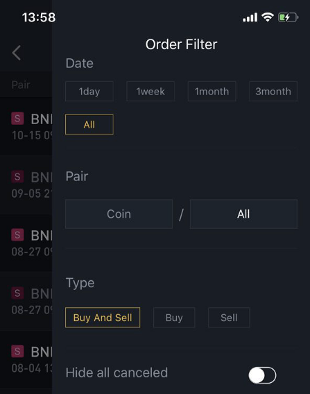
Task: Filter by Sell orders only
Action: click(229, 318)
